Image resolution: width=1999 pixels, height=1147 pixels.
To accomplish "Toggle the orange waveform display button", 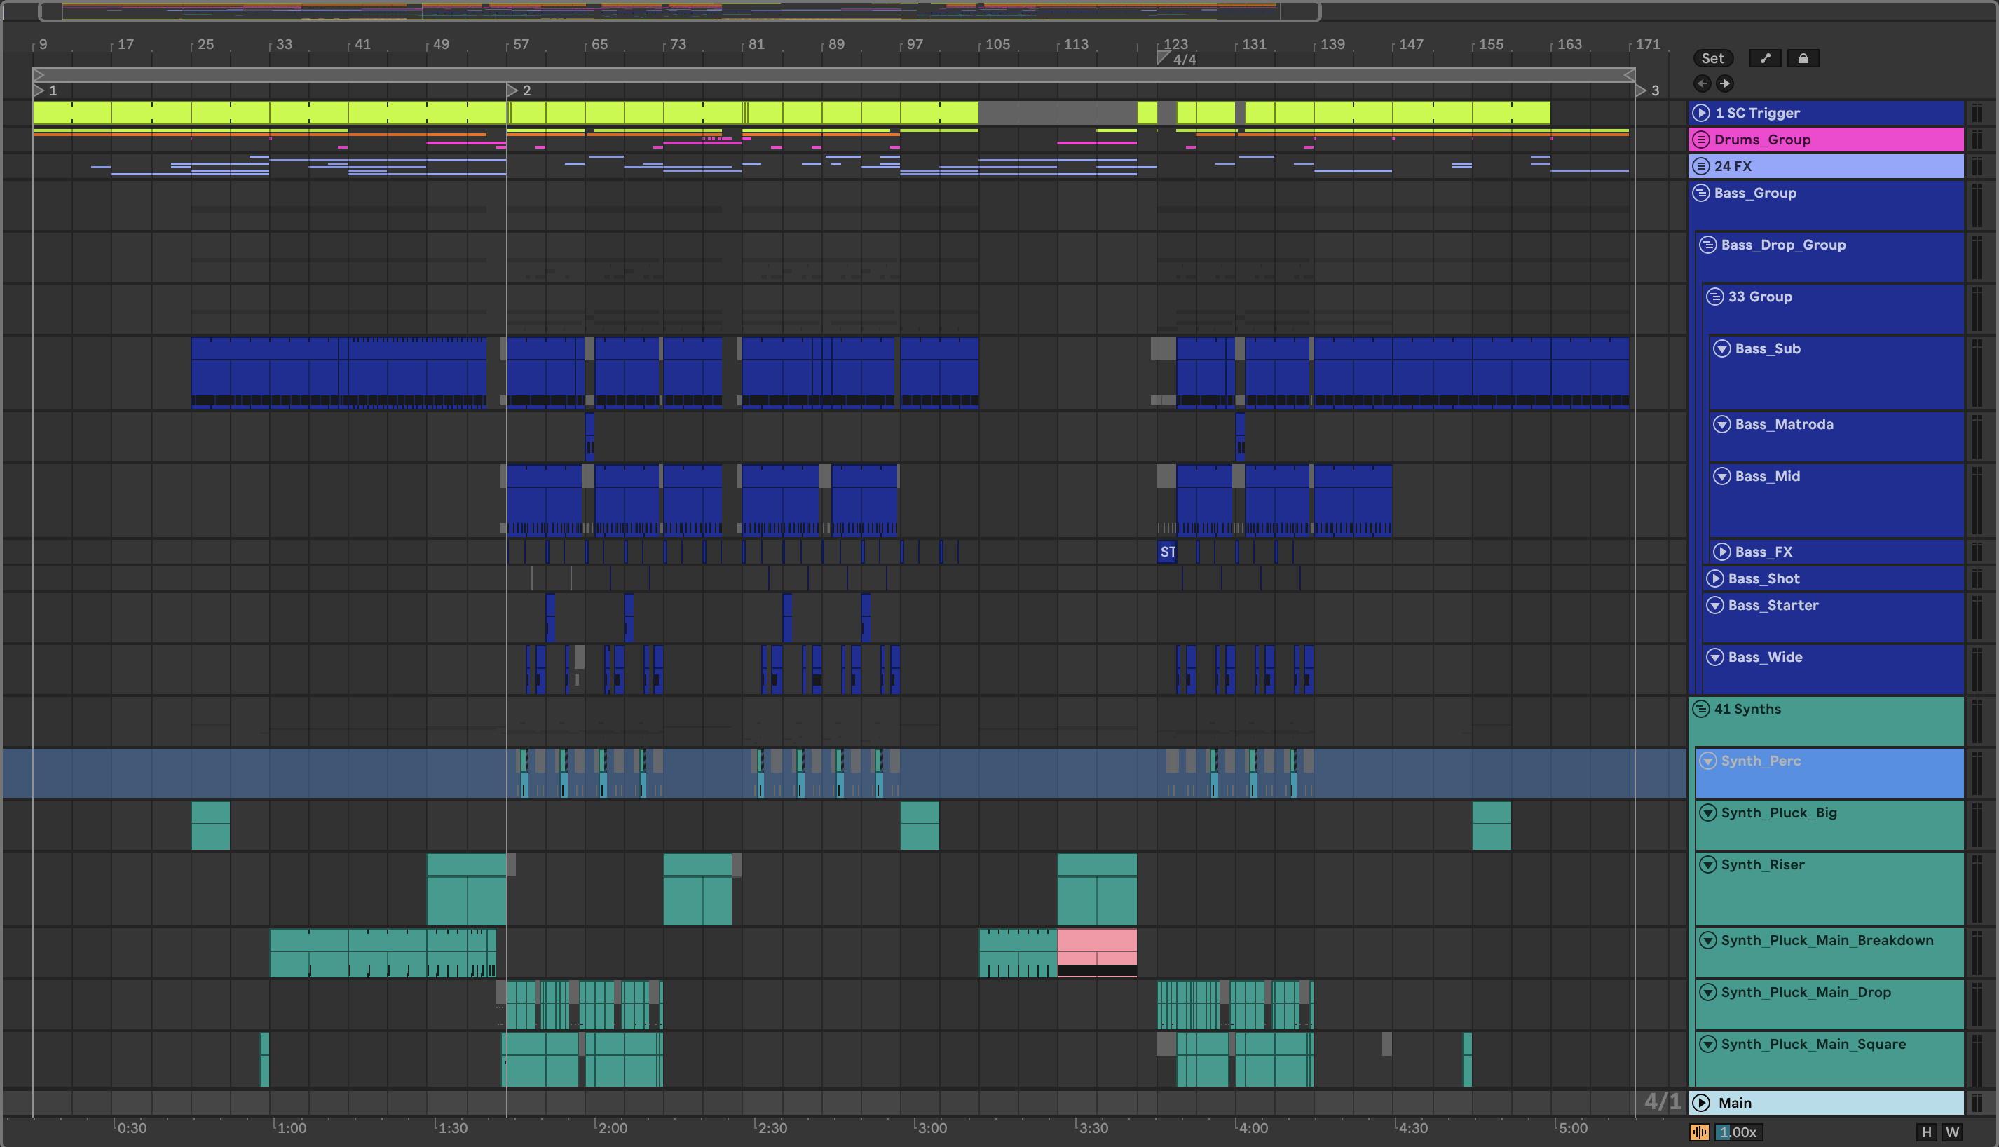I will pyautogui.click(x=1699, y=1132).
